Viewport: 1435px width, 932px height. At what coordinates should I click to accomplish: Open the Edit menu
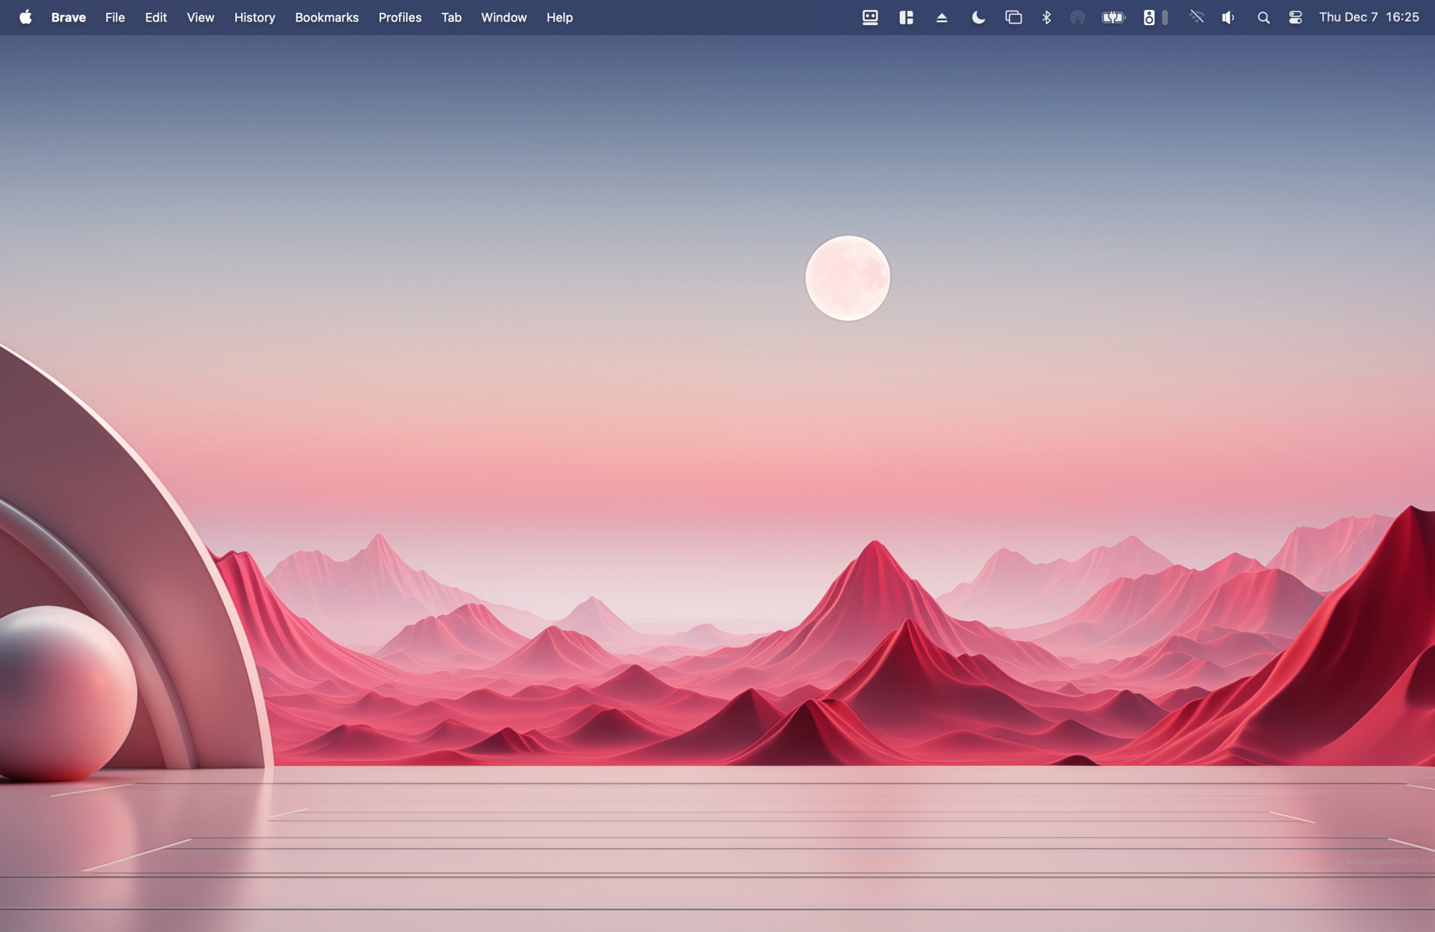point(156,17)
